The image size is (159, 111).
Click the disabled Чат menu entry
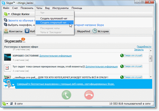point(55,13)
